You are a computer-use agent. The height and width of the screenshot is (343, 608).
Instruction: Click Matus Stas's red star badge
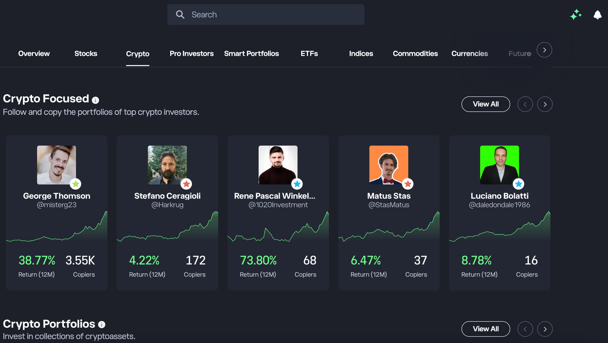[408, 184]
